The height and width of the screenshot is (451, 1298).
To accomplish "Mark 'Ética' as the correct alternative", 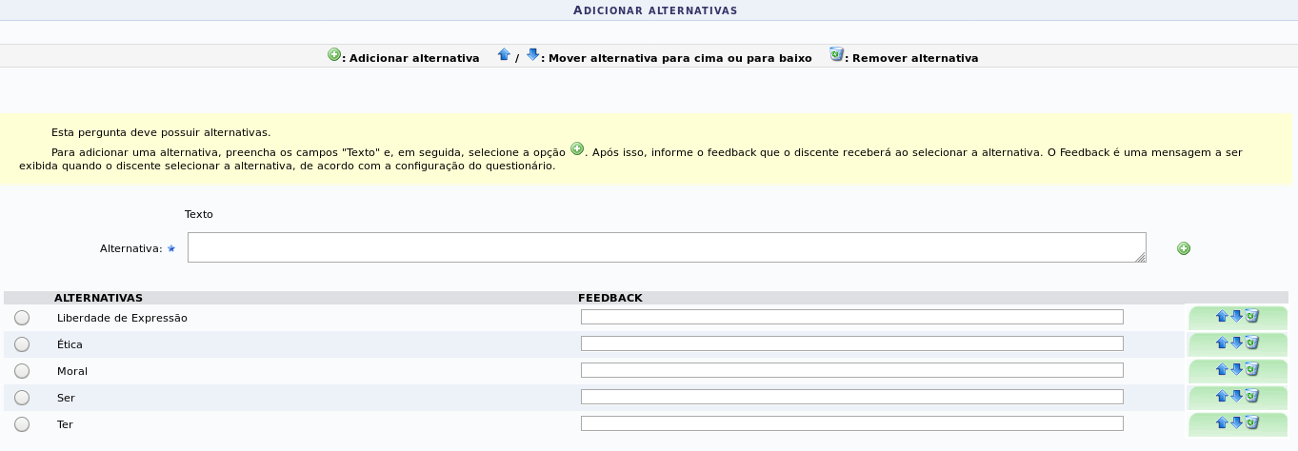I will 22,344.
